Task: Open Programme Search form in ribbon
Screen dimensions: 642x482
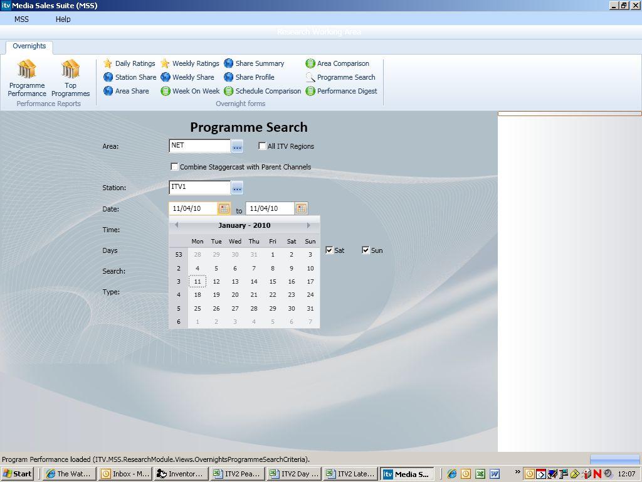Action: (340, 77)
